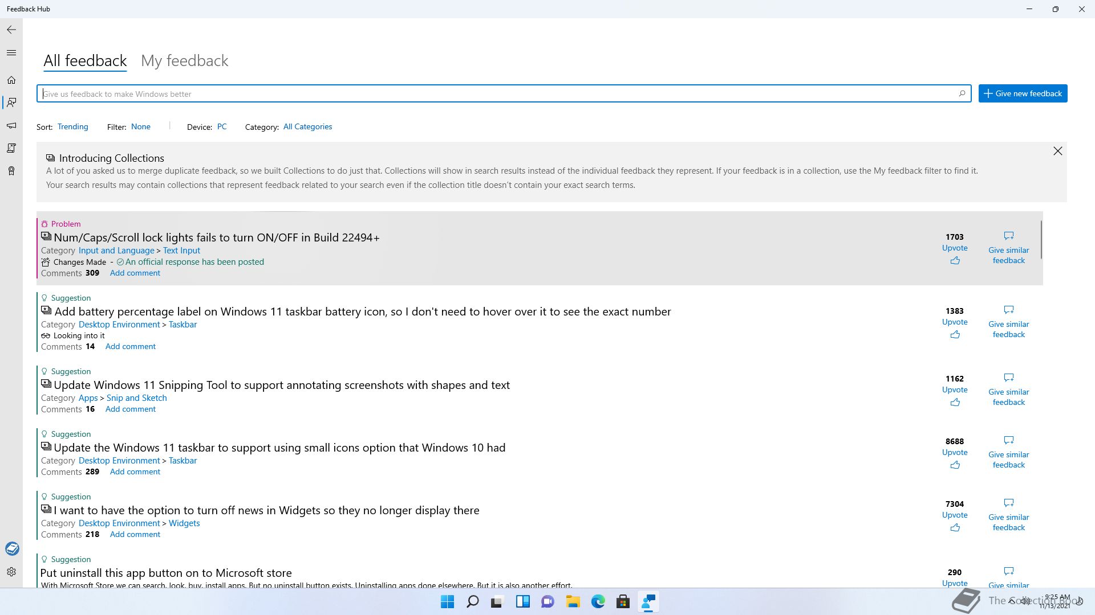Open Chat from taskbar
Screen dimensions: 1095x615
[547, 602]
